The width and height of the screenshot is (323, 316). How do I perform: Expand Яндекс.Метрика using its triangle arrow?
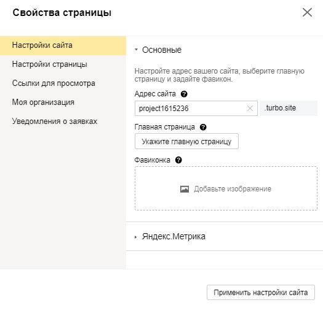[x=135, y=237]
